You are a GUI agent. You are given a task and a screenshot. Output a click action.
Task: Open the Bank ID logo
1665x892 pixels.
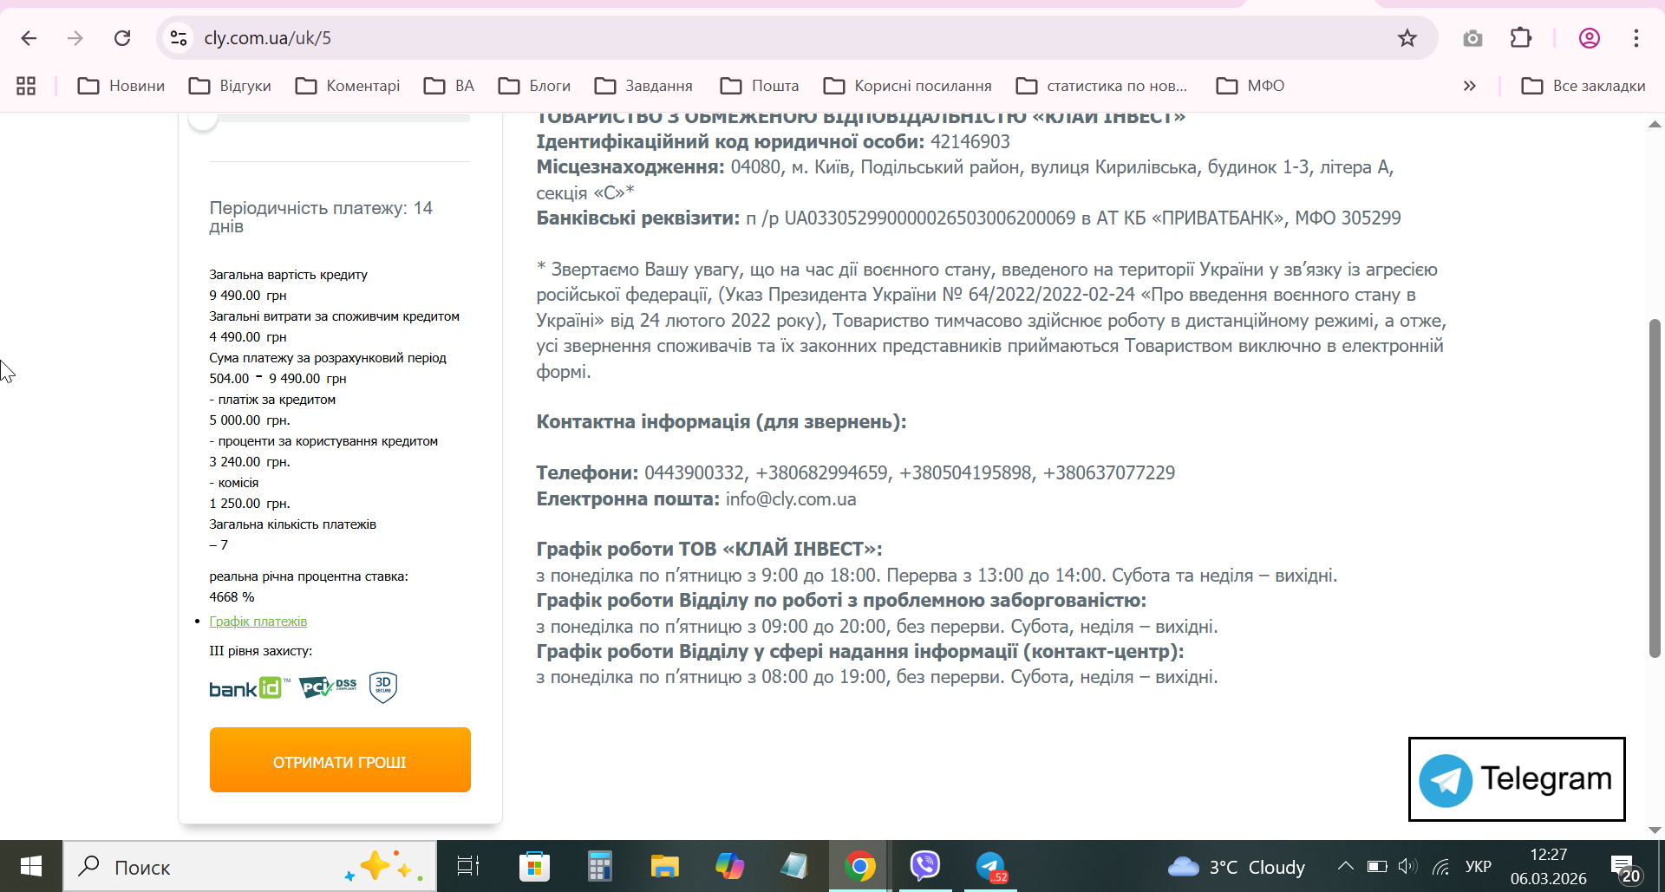250,688
